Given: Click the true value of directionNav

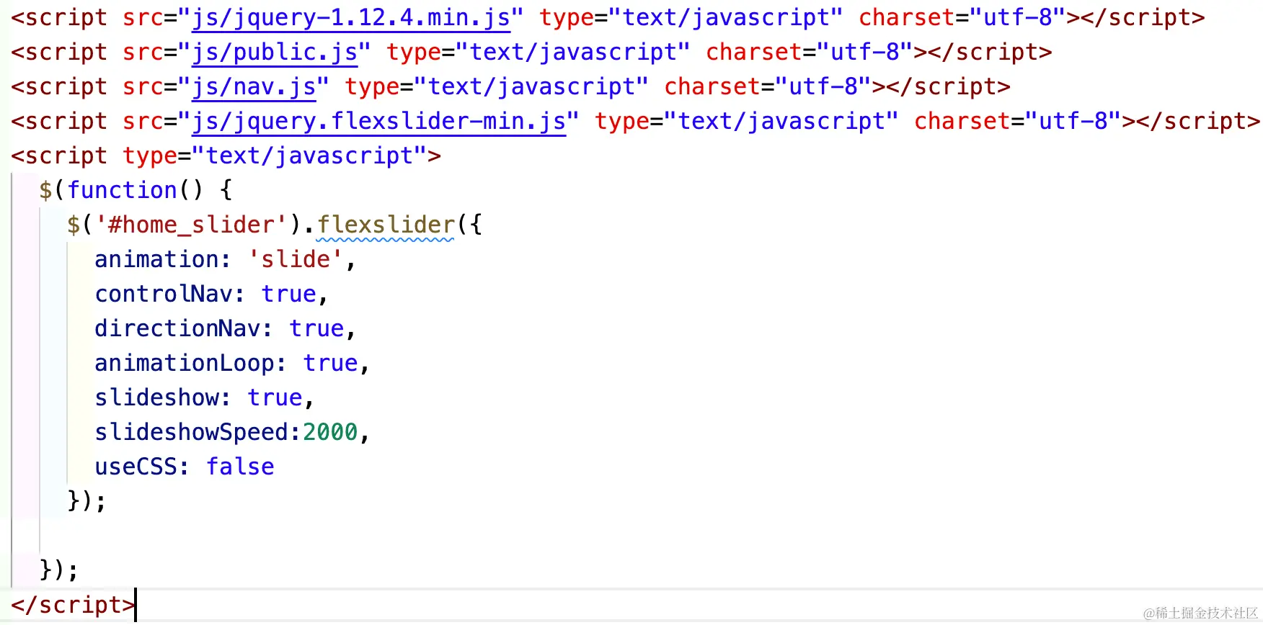Looking at the screenshot, I should tap(316, 328).
